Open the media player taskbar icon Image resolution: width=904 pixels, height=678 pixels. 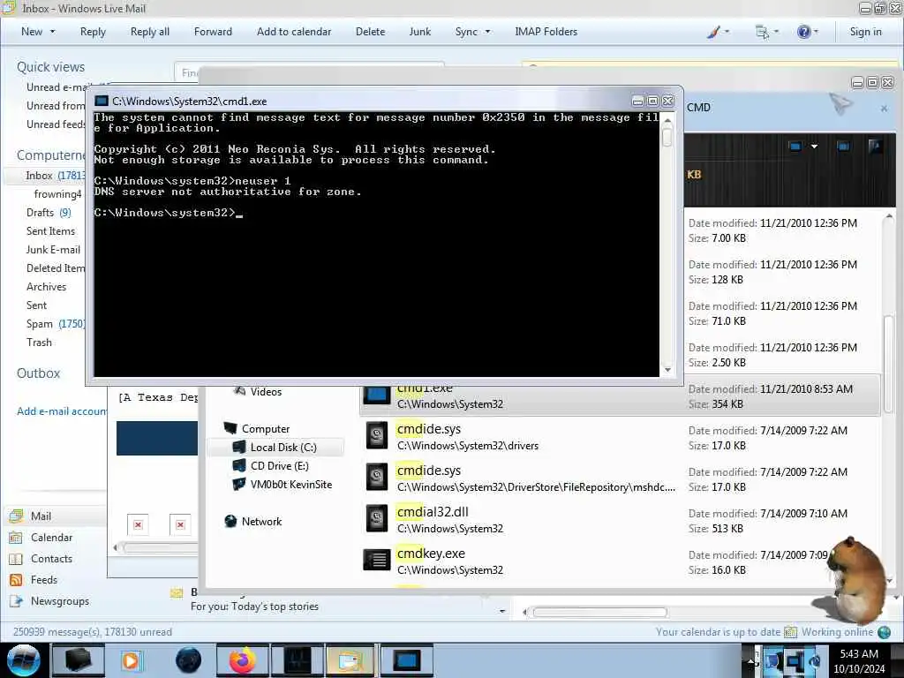coord(131,660)
